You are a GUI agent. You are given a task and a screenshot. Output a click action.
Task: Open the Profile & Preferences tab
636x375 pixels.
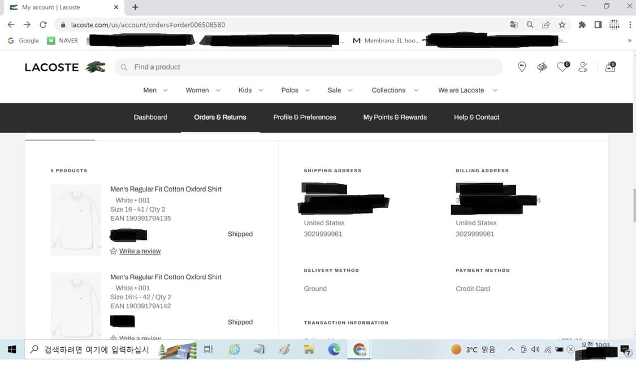[305, 117]
